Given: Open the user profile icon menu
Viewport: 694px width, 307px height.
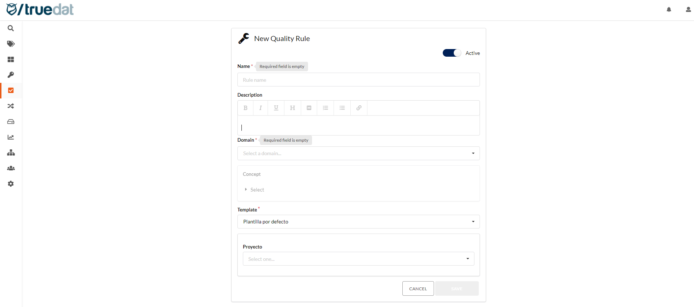Looking at the screenshot, I should point(688,10).
